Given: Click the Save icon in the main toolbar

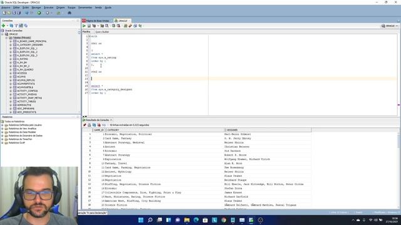Looking at the screenshot, I should coord(14,12).
